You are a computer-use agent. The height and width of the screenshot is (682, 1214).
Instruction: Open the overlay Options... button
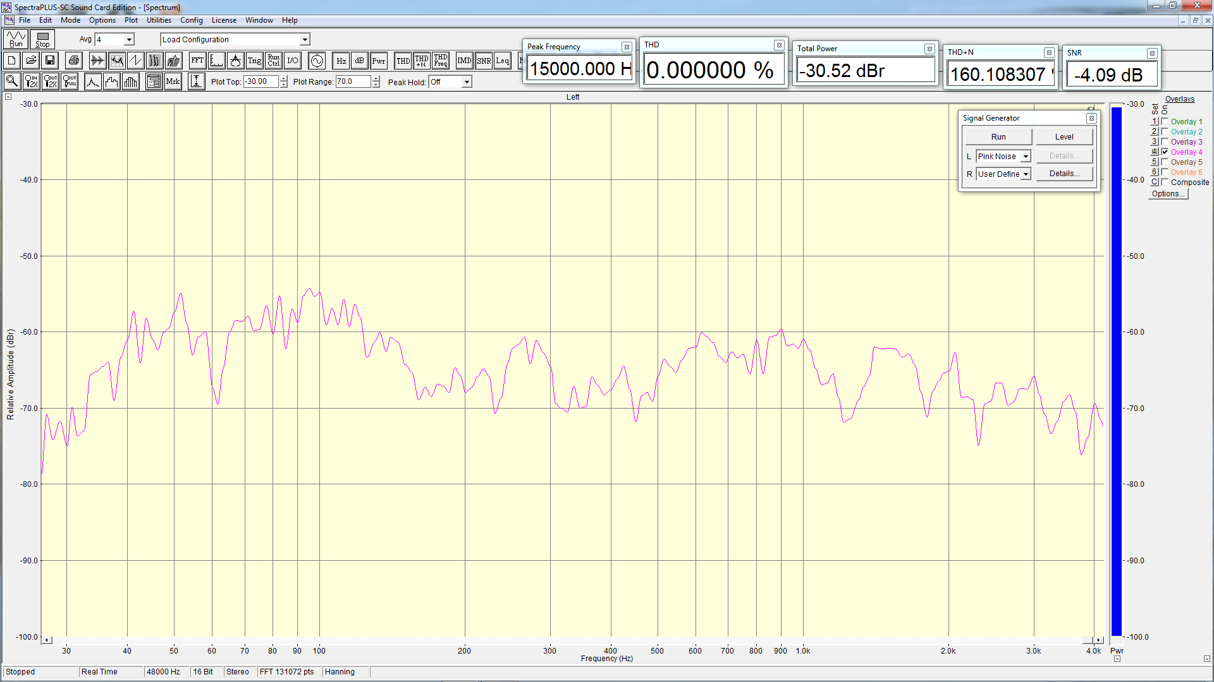coord(1168,194)
